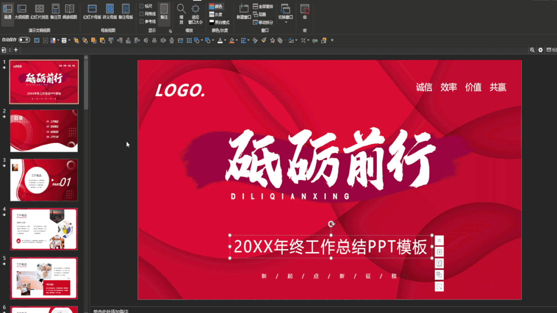557x313 pixels.
Task: Open the rotate objects dropdown arrow
Action: [296, 40]
